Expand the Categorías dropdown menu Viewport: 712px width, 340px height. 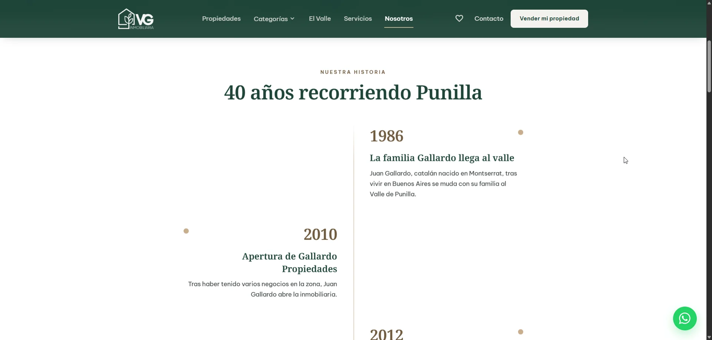click(274, 19)
